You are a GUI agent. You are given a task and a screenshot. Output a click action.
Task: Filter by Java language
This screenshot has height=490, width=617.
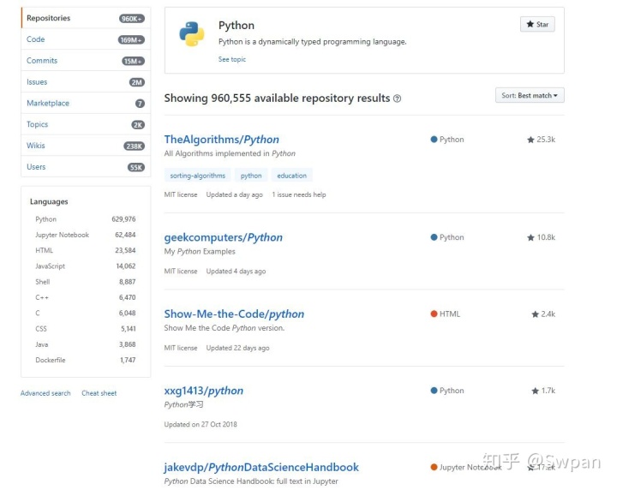pos(86,344)
